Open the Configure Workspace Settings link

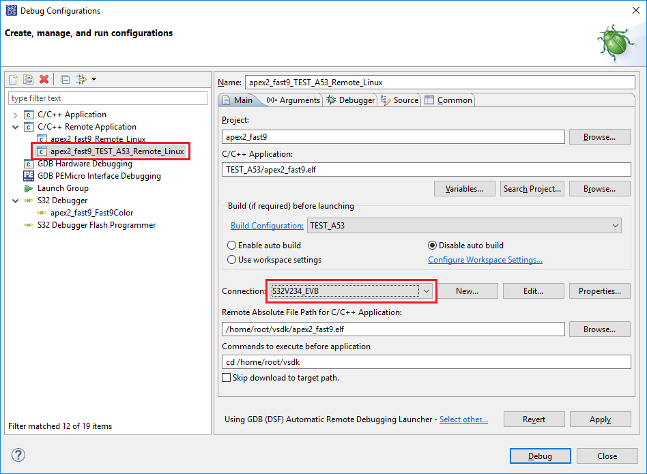485,260
